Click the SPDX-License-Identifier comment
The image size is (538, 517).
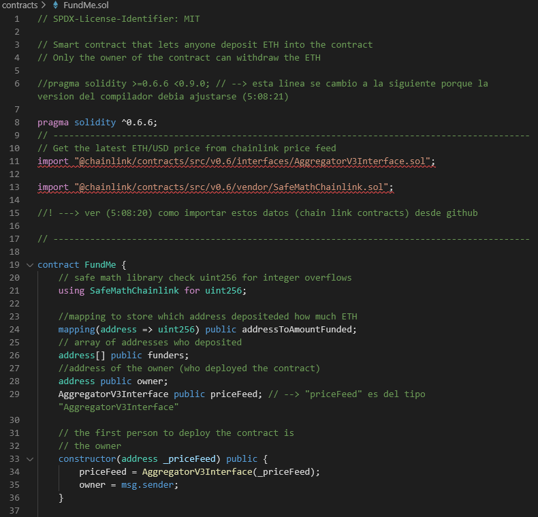pos(118,19)
